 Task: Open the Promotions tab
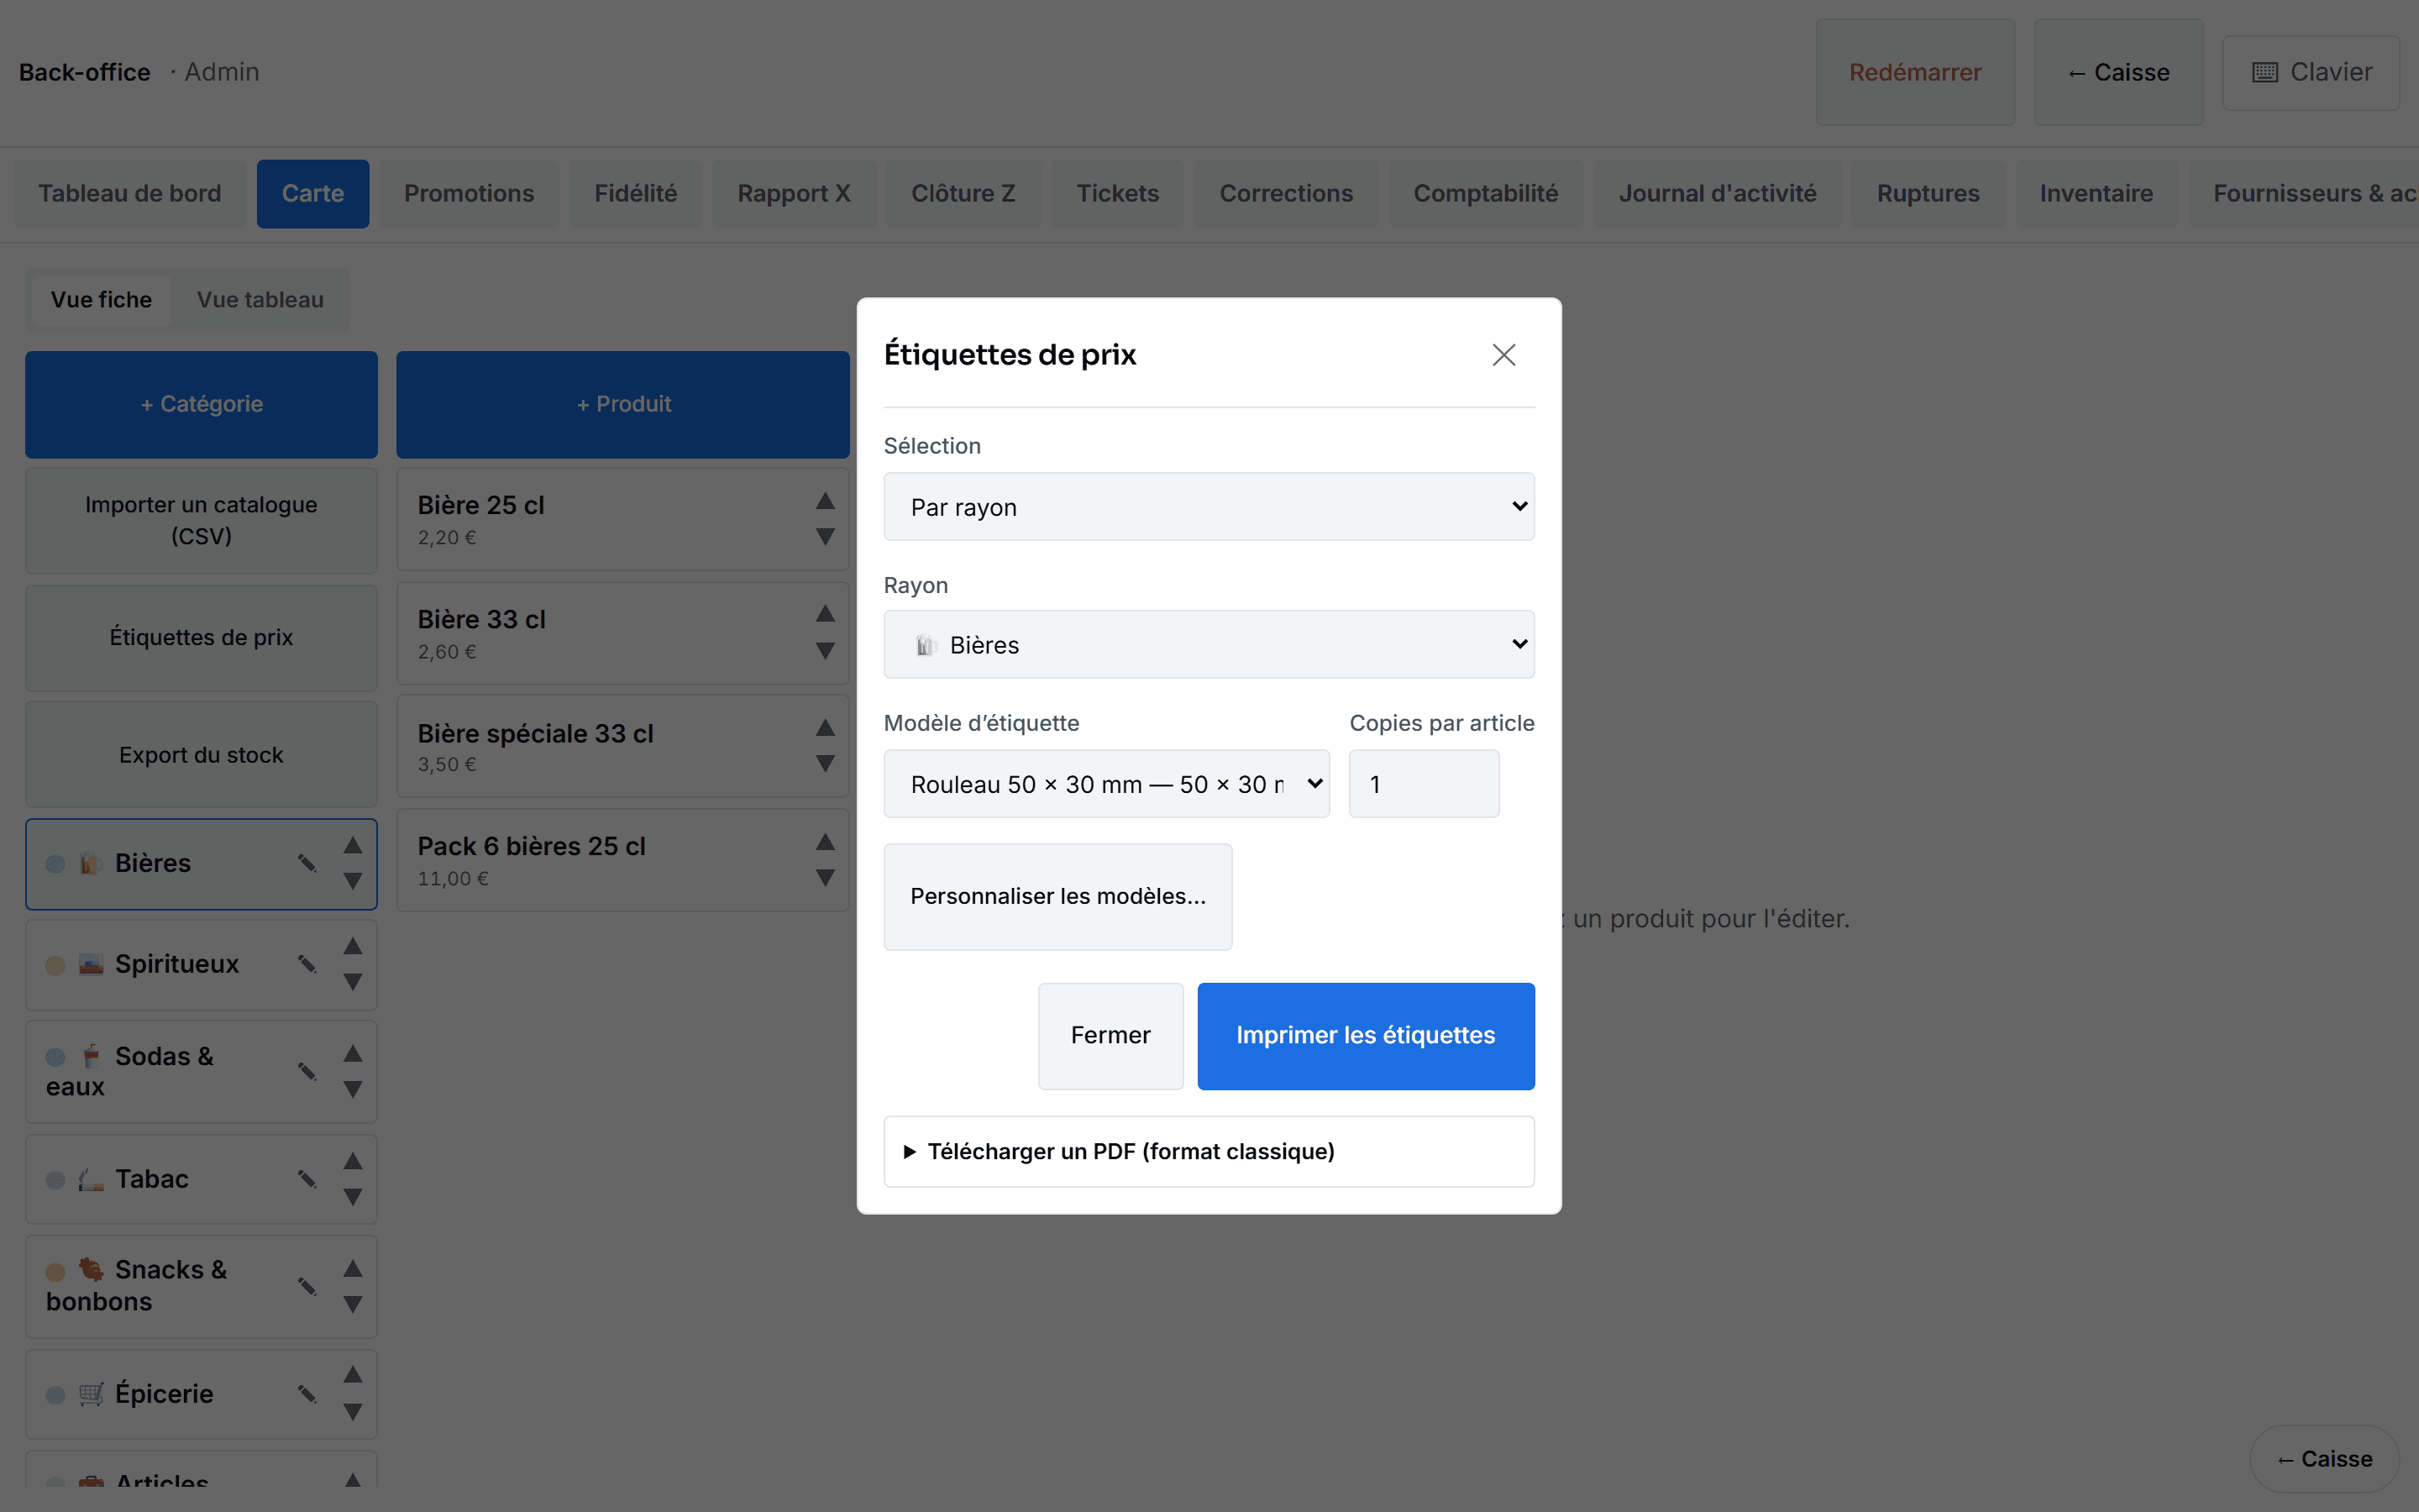pos(469,194)
